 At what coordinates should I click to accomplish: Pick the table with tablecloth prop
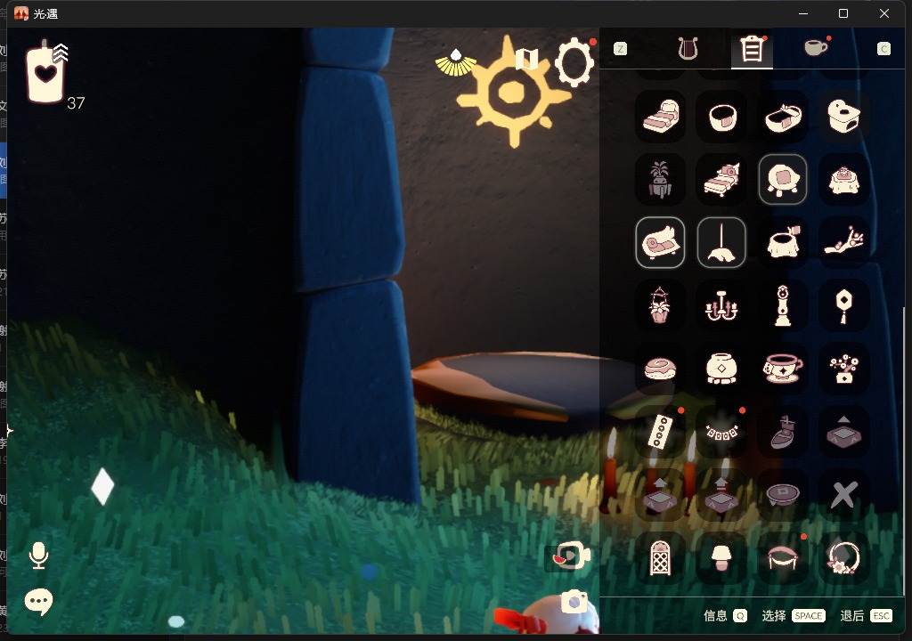click(x=843, y=179)
